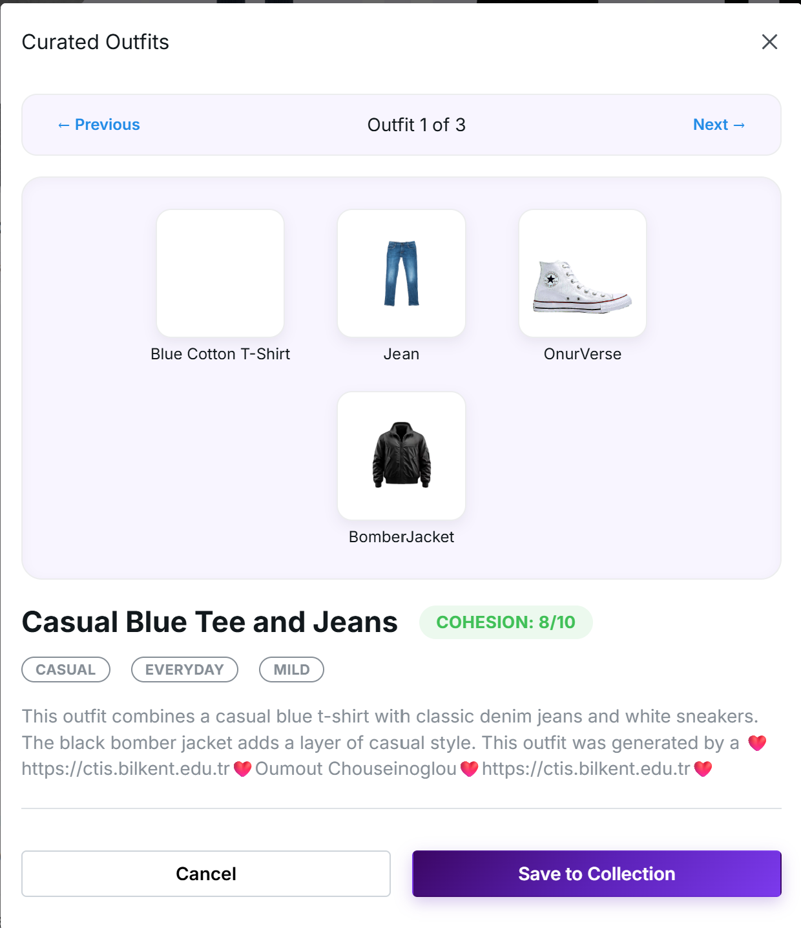Open the blank Blue Cotton T-Shirt thumbnail
801x928 pixels.
coord(220,273)
